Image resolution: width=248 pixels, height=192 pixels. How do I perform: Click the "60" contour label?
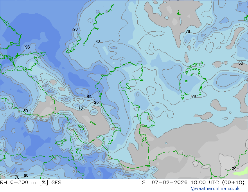tap(241, 63)
